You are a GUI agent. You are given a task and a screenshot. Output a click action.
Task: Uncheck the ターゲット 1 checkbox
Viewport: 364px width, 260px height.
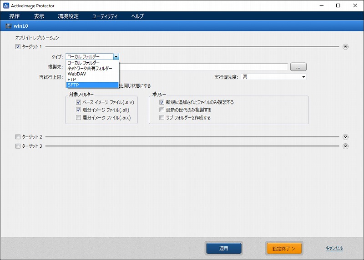click(18, 47)
